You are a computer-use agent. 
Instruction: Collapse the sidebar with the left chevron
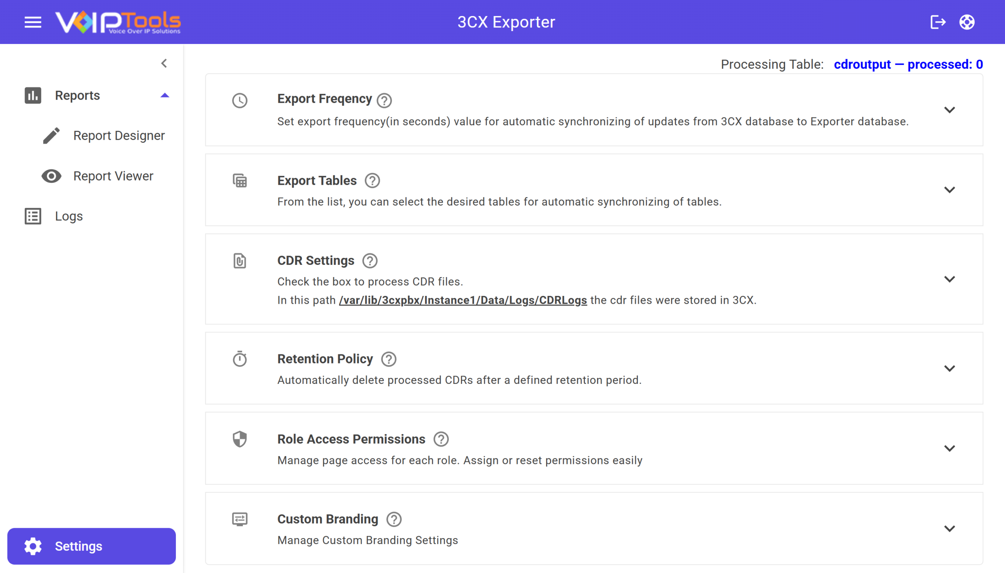pyautogui.click(x=164, y=63)
